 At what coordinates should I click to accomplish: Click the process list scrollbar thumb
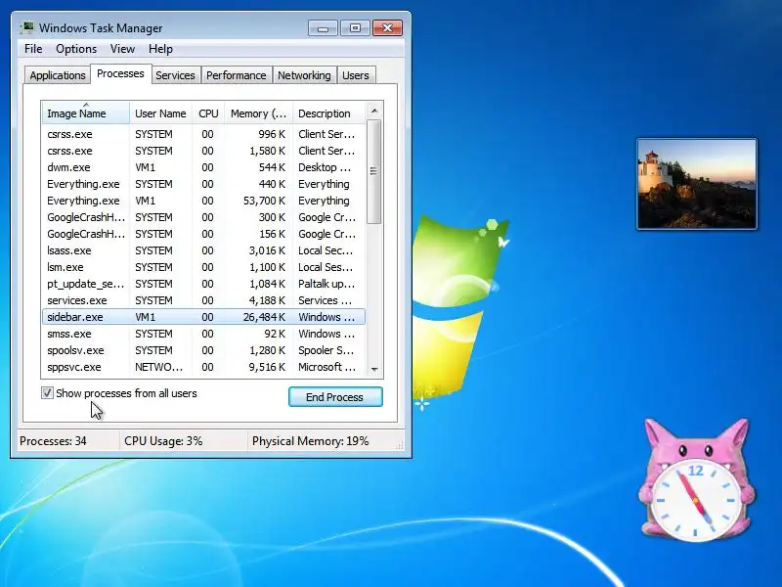coord(374,171)
